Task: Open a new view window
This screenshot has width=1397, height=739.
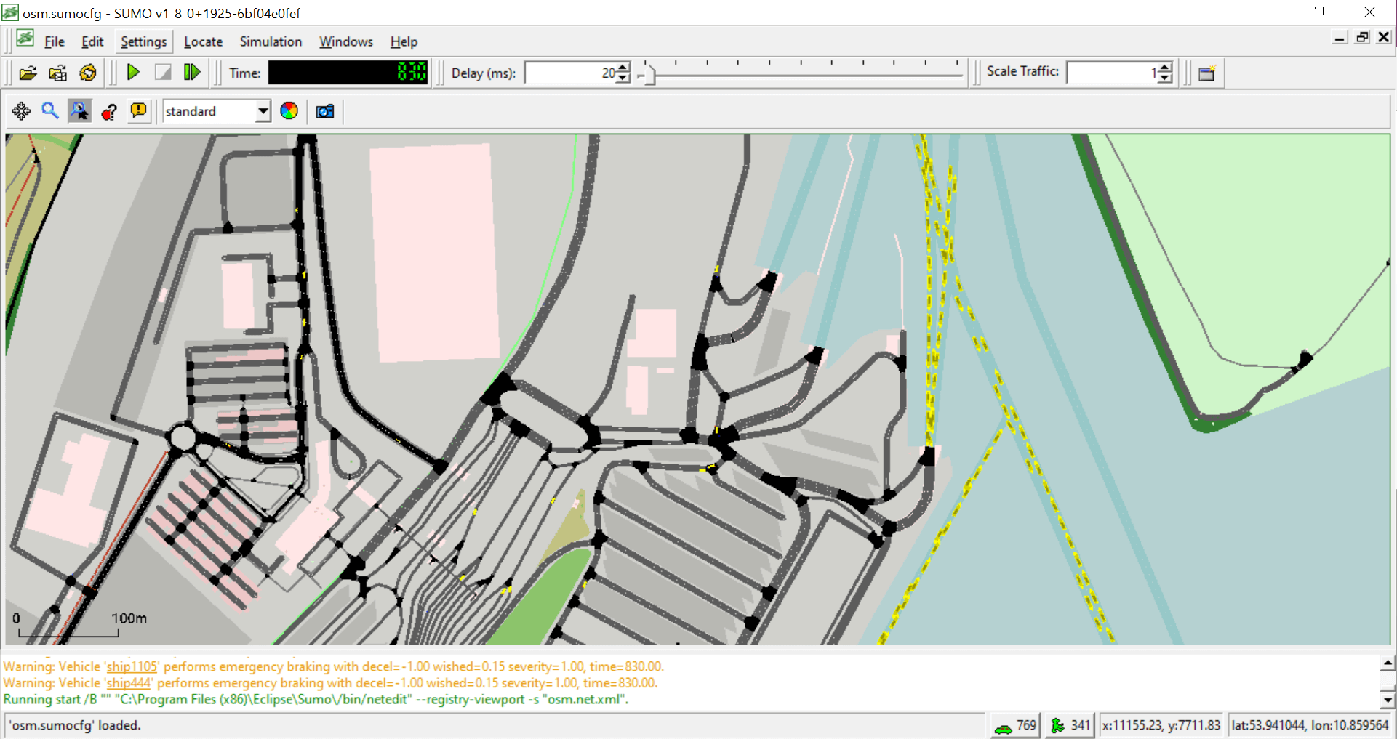Action: coord(1206,73)
